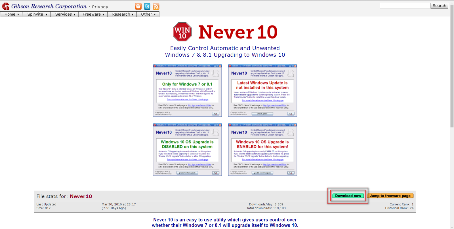
Task: Click the 'Mar 30, 2016 at 23:17' date
Action: (119, 204)
